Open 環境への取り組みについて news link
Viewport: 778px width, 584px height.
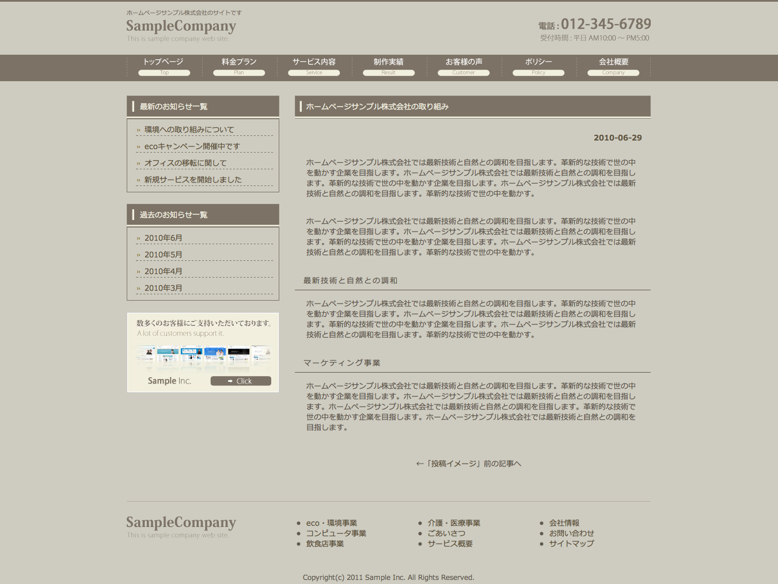189,130
